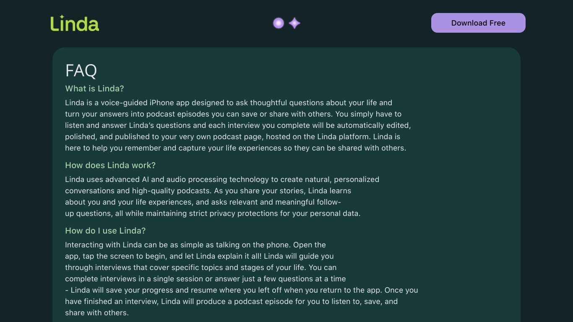Click the line starting "Linda uses advanced AI"
This screenshot has width=573, height=322.
(x=222, y=179)
